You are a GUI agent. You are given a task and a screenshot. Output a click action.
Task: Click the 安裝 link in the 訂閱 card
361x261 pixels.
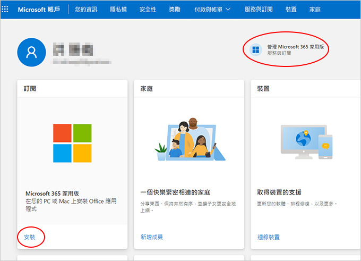click(30, 237)
